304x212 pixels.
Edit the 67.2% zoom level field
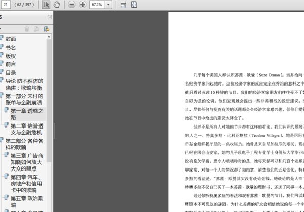(x=97, y=5)
